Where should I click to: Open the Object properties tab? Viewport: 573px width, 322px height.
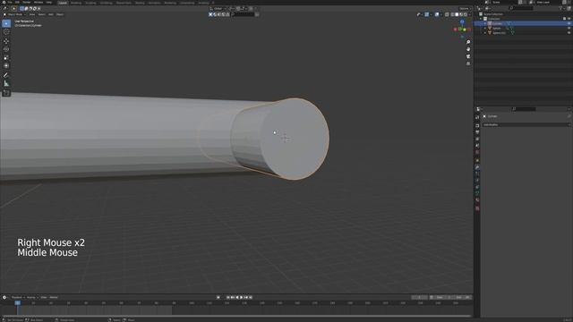(477, 160)
